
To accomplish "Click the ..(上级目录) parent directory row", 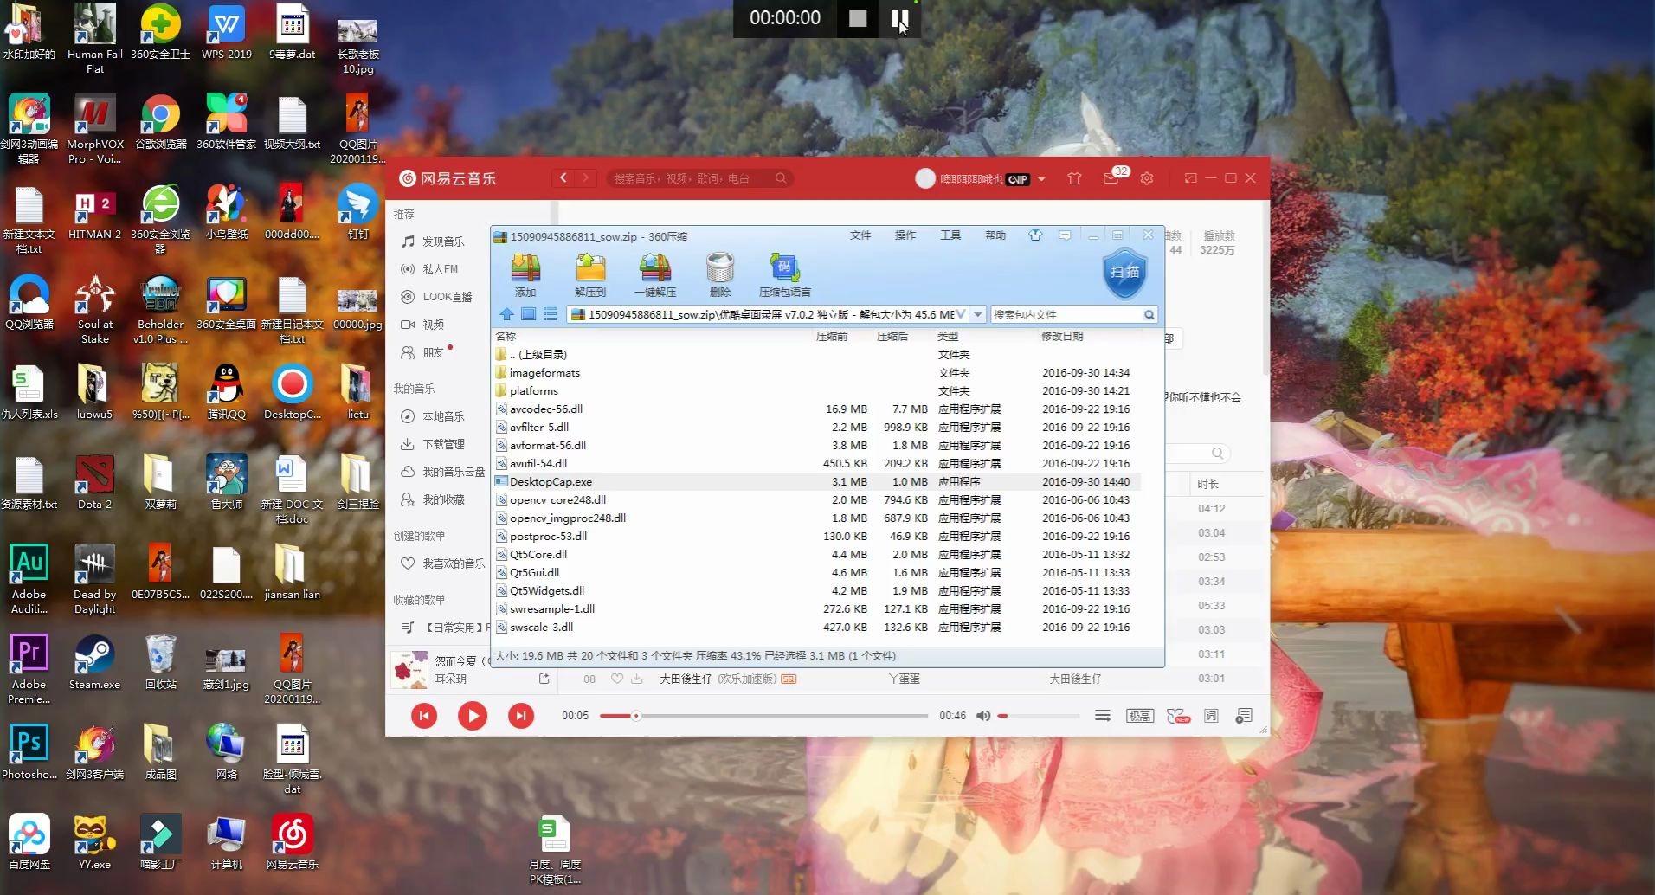I will tap(816, 354).
